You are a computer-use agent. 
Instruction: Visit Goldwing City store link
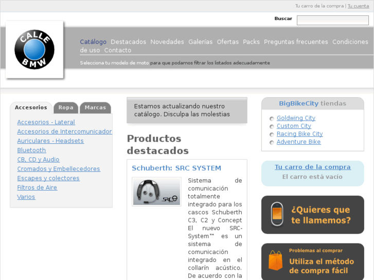point(296,118)
